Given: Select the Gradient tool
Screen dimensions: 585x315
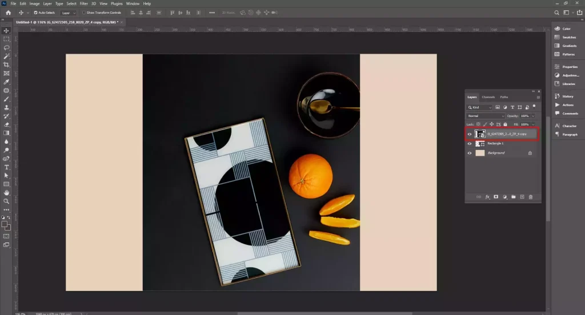Looking at the screenshot, I should point(6,133).
